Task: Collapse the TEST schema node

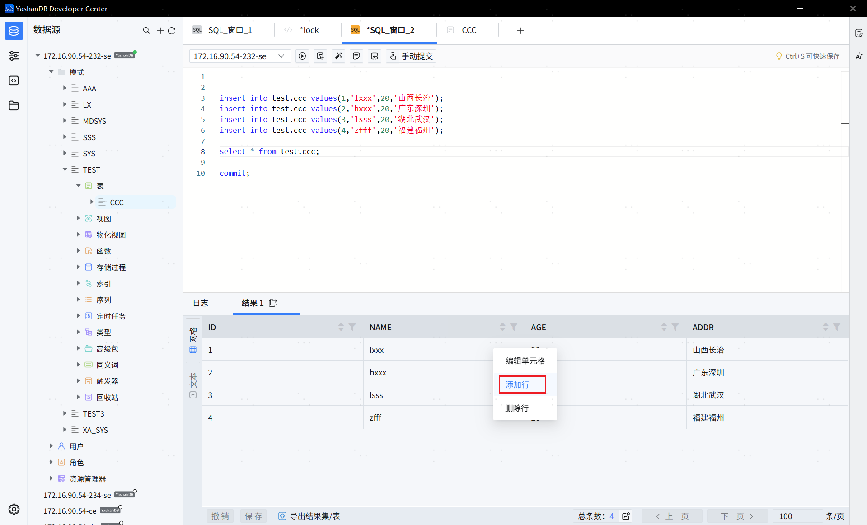Action: click(x=65, y=169)
